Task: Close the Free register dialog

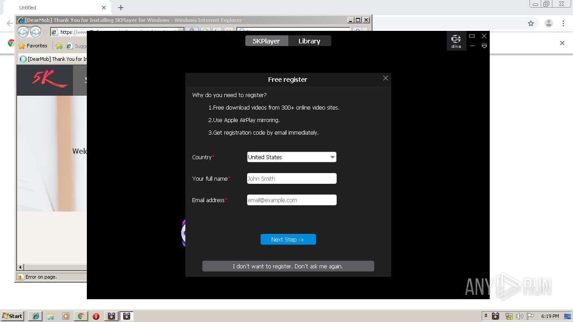Action: tap(385, 78)
